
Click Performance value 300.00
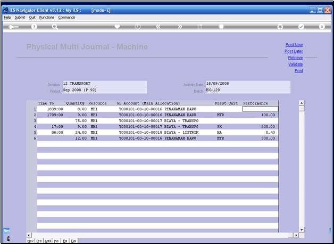coord(268,138)
